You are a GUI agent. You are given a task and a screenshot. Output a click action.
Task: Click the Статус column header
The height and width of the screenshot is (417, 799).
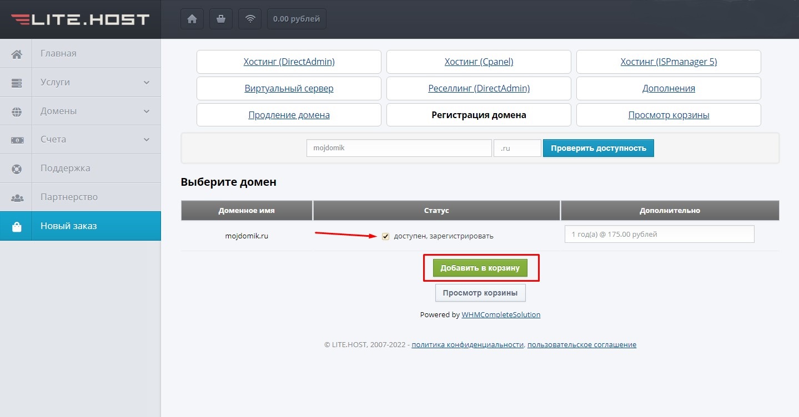click(437, 211)
